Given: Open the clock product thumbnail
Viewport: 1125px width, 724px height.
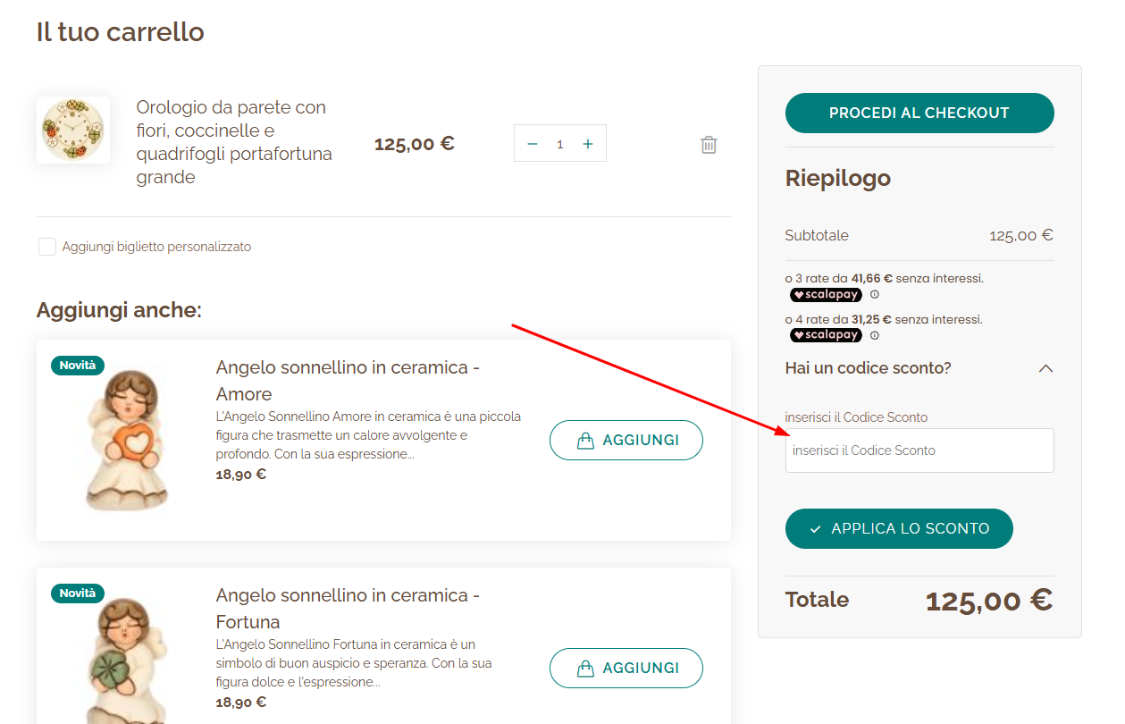Looking at the screenshot, I should click(x=72, y=130).
